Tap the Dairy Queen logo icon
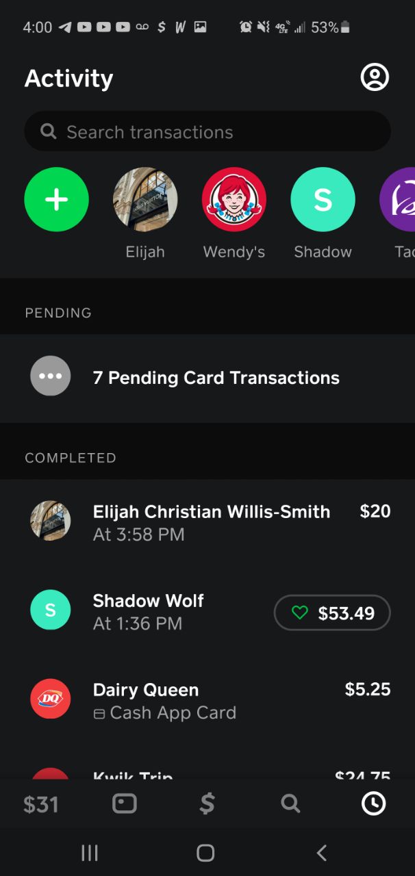The height and width of the screenshot is (876, 415). (51, 699)
